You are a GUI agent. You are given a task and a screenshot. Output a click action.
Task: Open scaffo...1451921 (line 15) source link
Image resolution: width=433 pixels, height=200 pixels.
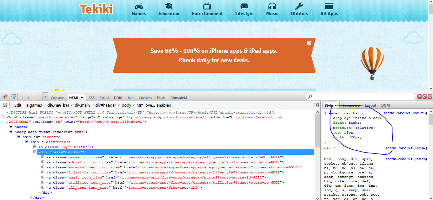406,159
